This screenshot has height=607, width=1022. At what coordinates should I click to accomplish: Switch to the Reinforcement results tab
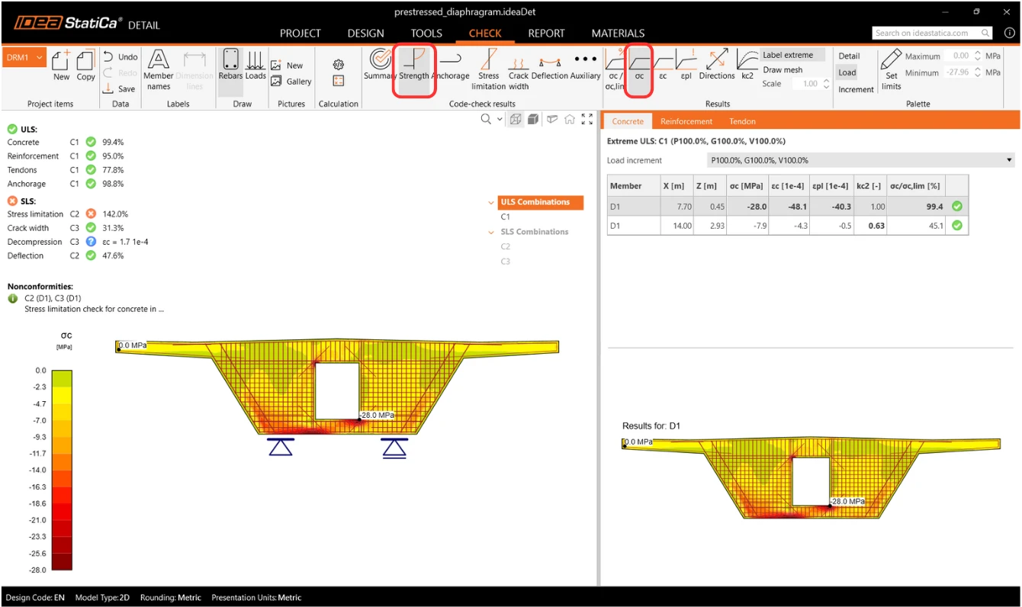[686, 121]
